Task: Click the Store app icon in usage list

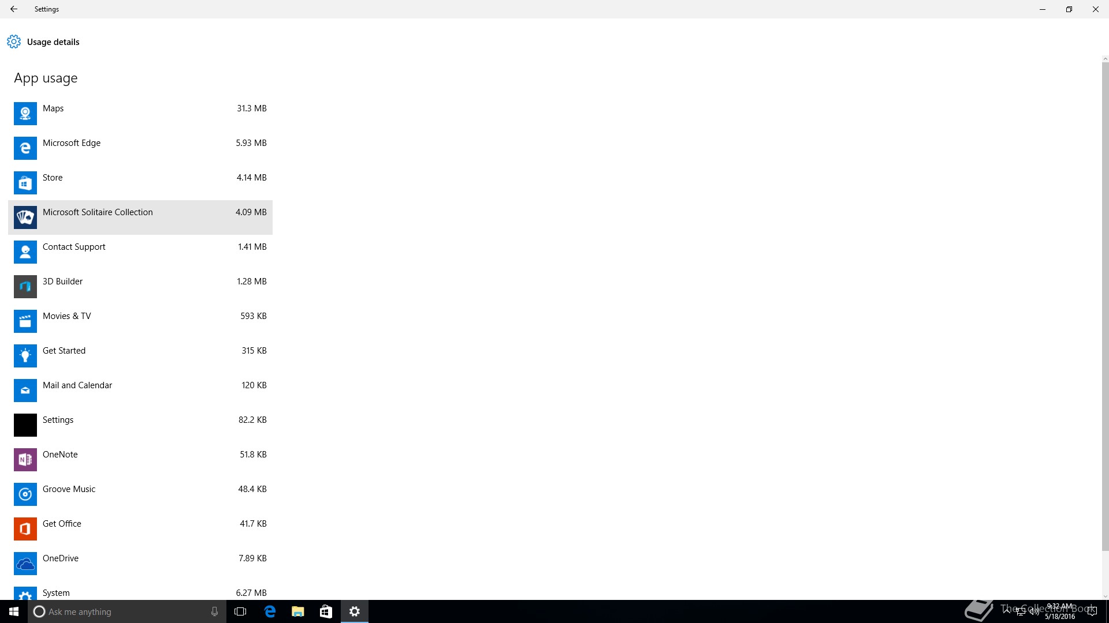Action: coord(25,183)
